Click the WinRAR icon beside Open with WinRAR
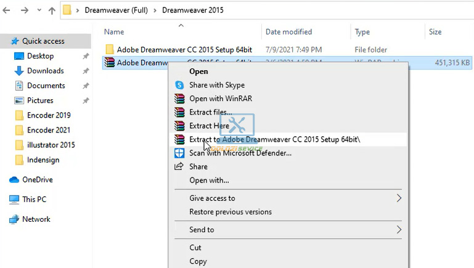This screenshot has width=474, height=268. (x=179, y=99)
